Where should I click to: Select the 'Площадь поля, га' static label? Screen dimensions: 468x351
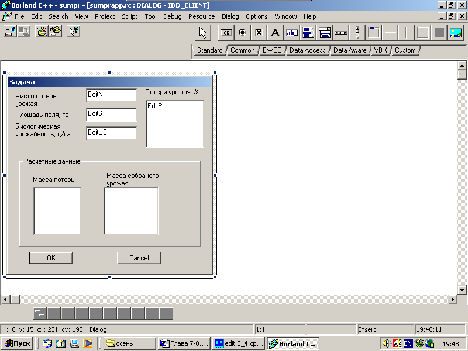42,115
